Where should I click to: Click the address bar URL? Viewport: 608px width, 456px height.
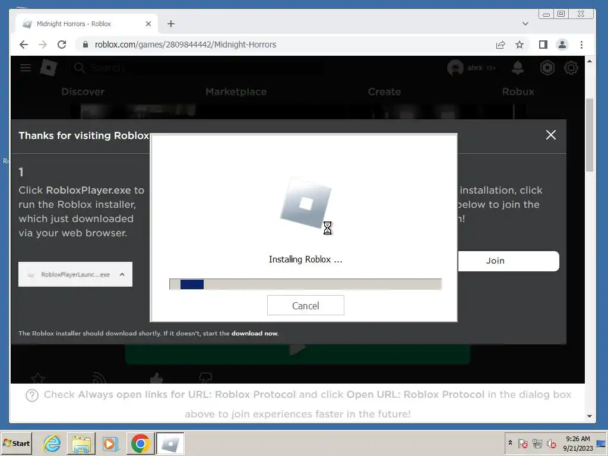(185, 45)
